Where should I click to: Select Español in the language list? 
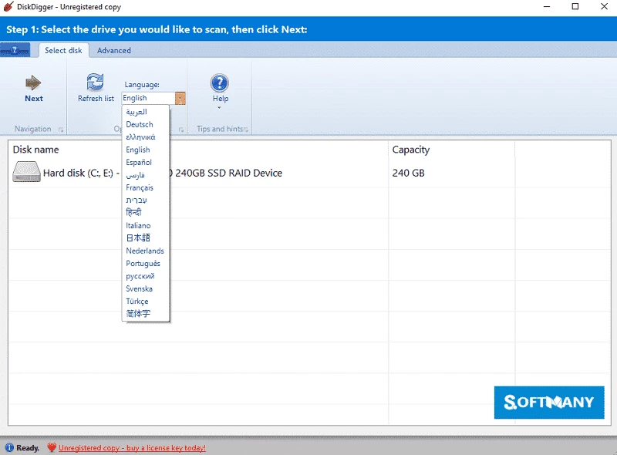(139, 162)
